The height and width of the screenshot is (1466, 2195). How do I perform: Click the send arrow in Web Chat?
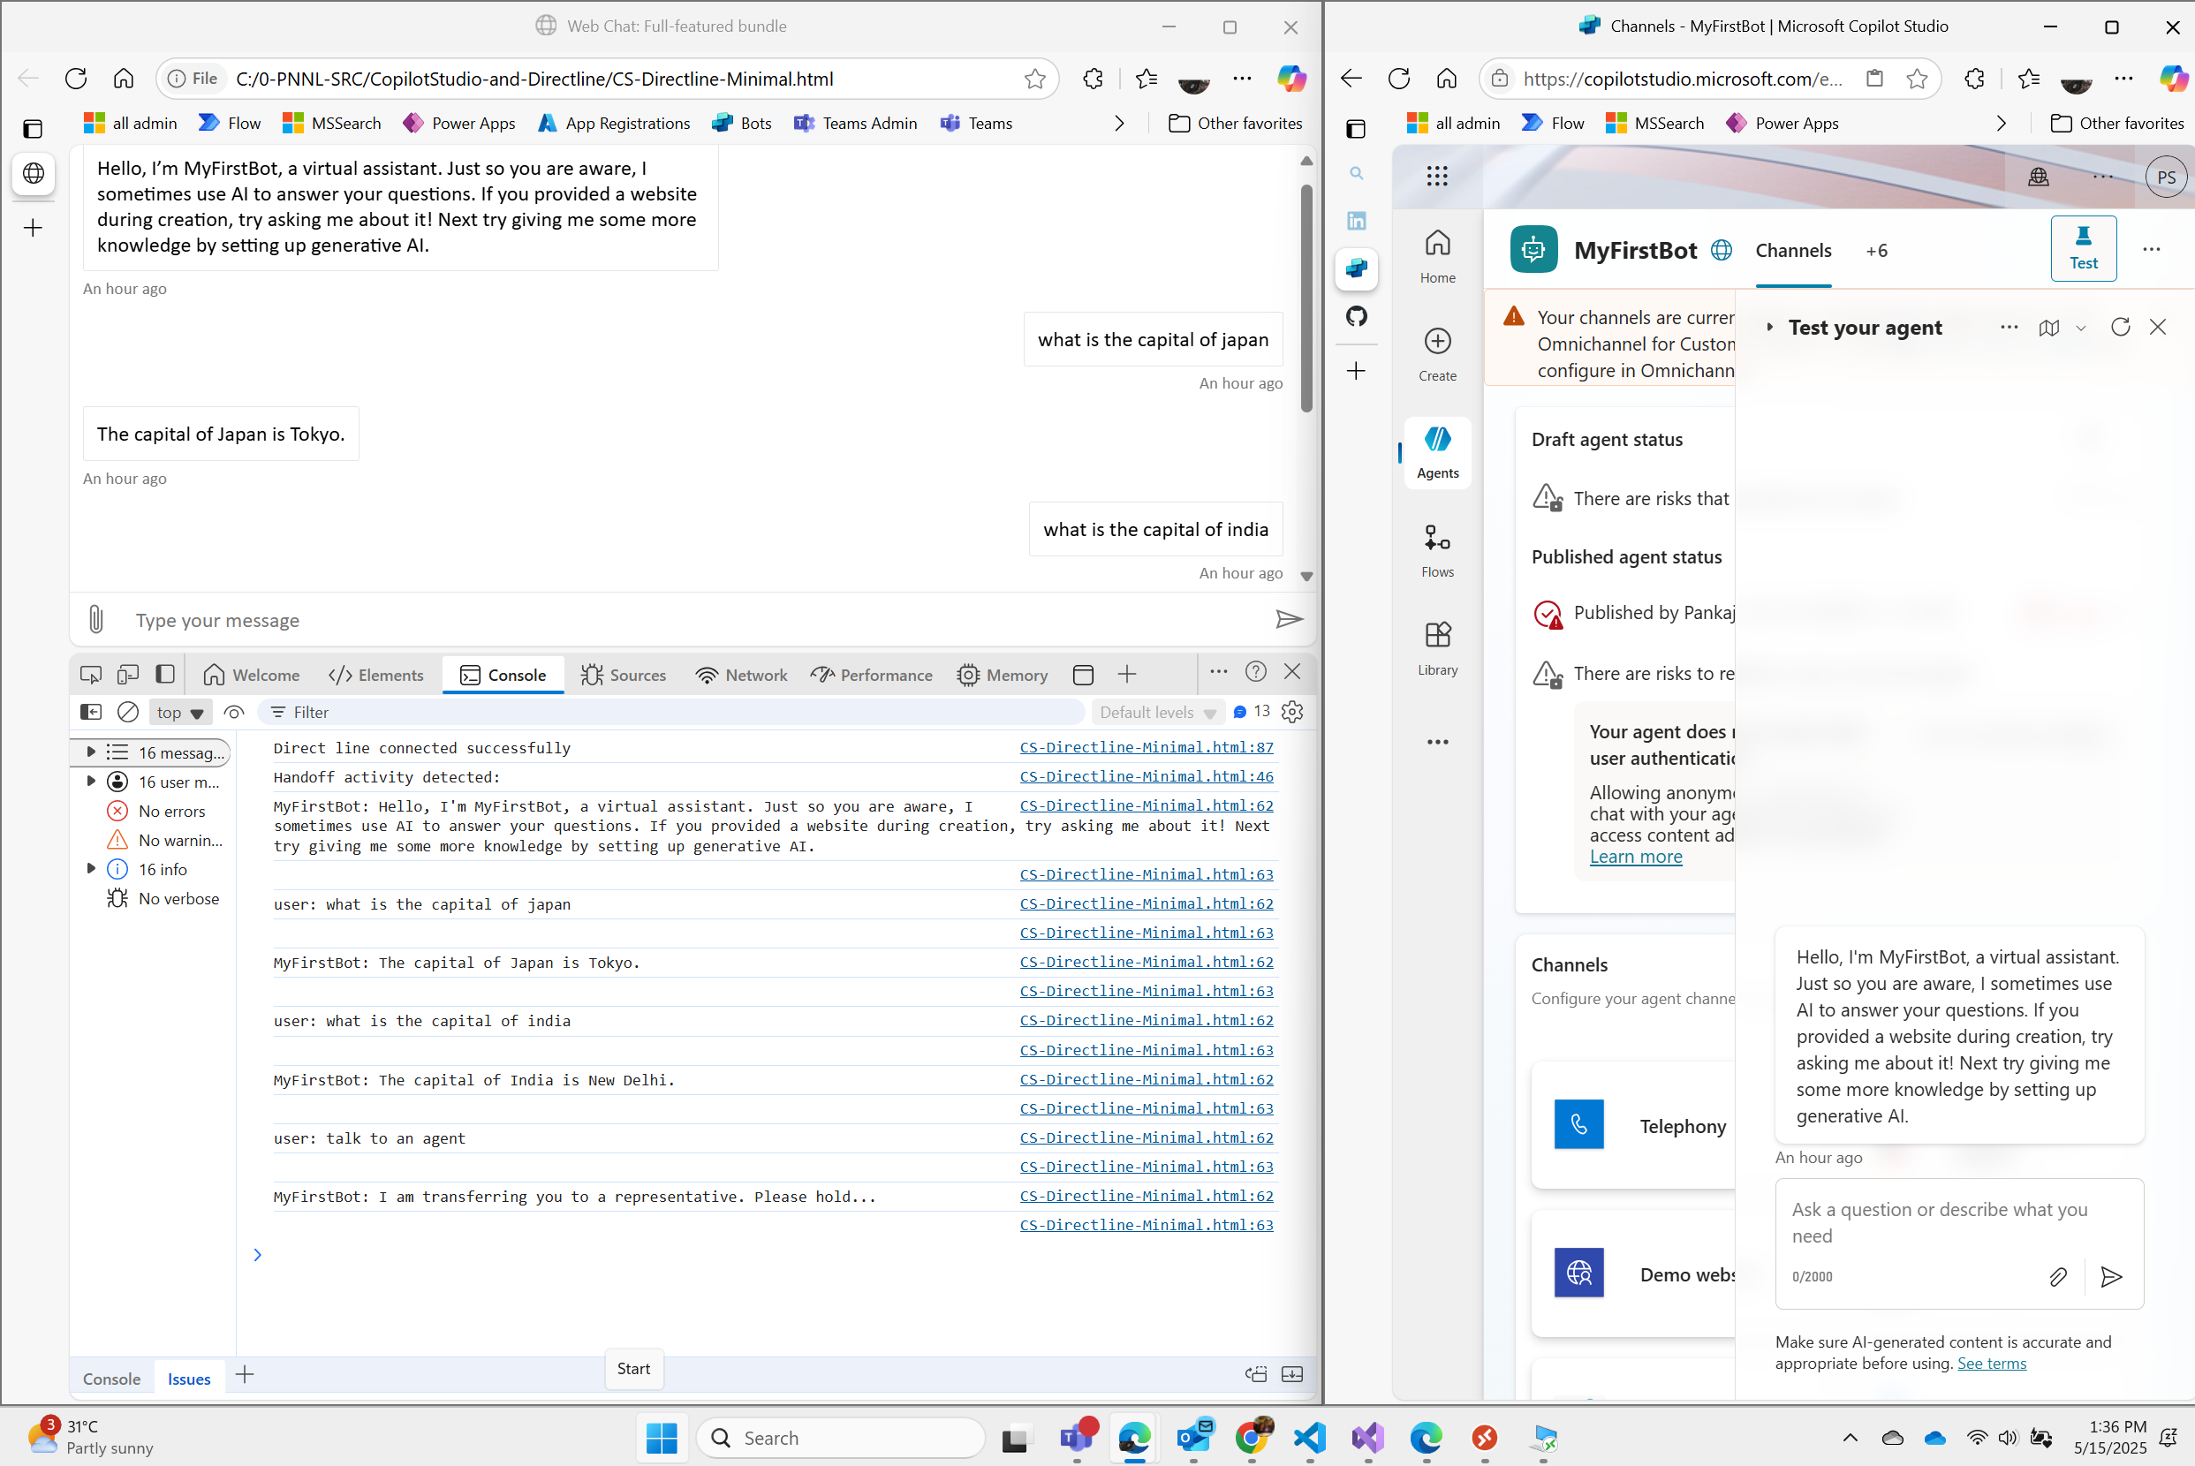[1289, 619]
